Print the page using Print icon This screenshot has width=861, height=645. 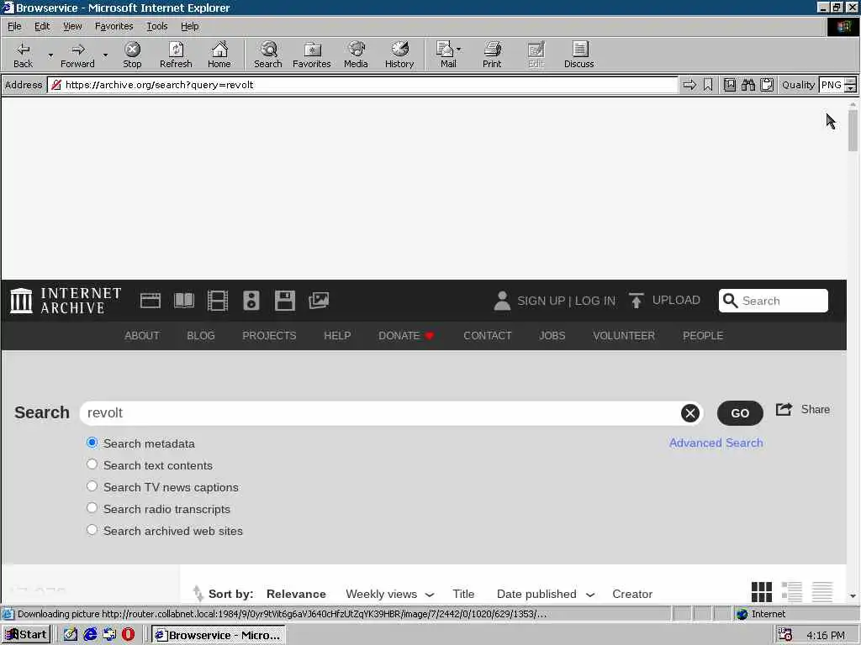[x=492, y=55]
